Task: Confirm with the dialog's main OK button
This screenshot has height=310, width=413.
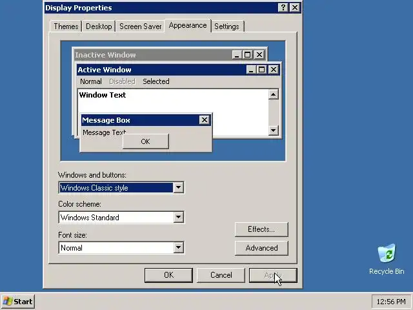Action: tap(168, 275)
